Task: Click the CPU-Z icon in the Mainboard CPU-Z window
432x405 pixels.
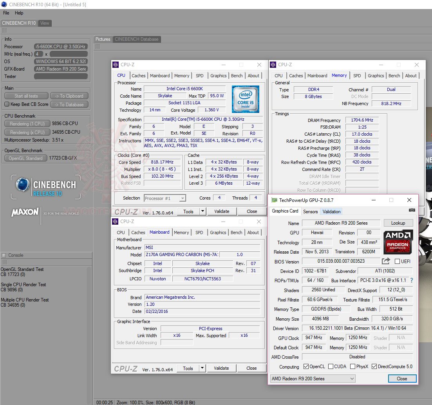Action: [x=115, y=221]
